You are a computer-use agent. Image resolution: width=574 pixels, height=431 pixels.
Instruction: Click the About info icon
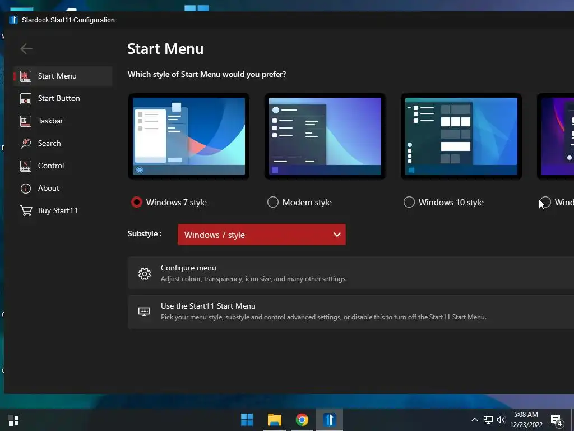pos(26,189)
